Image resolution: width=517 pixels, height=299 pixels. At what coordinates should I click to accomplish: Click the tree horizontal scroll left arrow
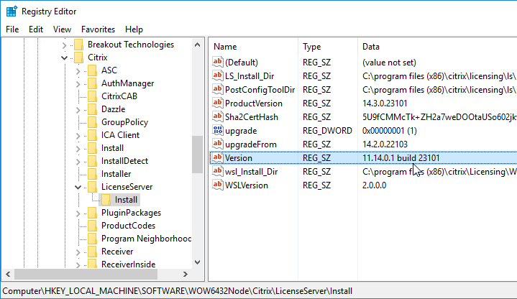[8, 274]
